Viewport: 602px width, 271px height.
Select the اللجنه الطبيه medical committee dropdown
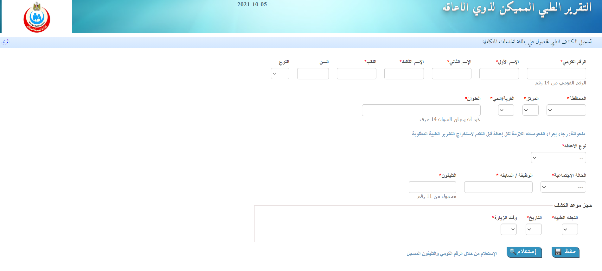570,229
